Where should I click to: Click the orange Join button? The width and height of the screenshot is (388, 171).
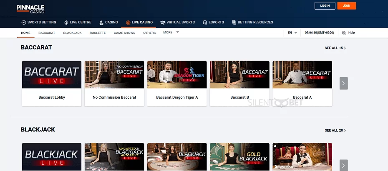pyautogui.click(x=346, y=6)
